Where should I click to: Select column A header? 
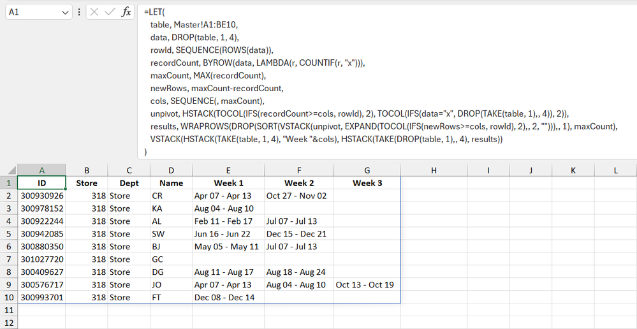click(41, 171)
